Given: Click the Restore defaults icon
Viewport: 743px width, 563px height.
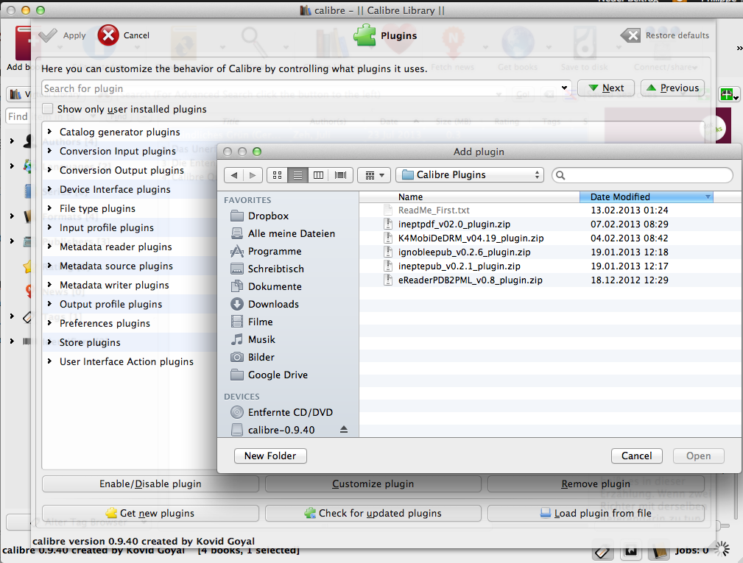Looking at the screenshot, I should (x=630, y=35).
